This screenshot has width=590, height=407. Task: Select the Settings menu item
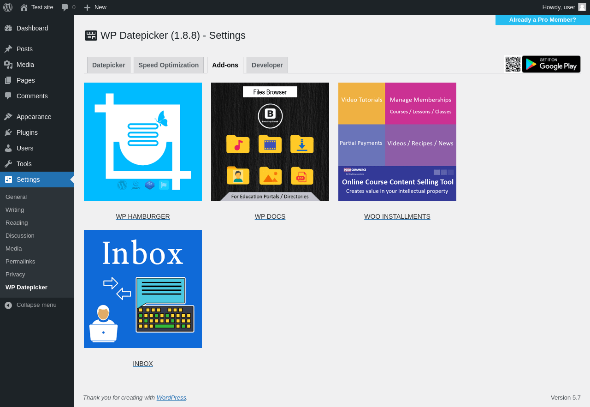coord(37,180)
